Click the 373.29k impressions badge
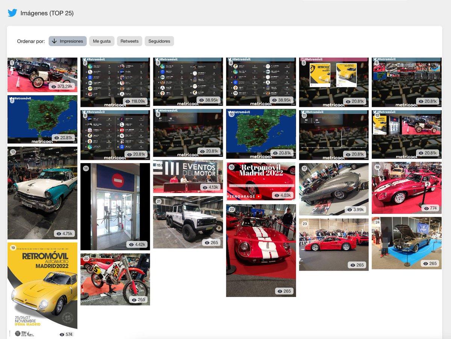Image resolution: width=451 pixels, height=339 pixels. point(62,86)
